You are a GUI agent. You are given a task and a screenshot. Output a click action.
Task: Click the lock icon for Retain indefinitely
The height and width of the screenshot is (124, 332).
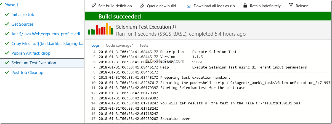[x=245, y=6]
